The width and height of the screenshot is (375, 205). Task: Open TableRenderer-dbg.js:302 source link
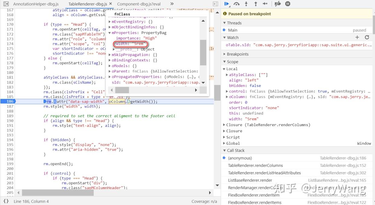coord(343,173)
